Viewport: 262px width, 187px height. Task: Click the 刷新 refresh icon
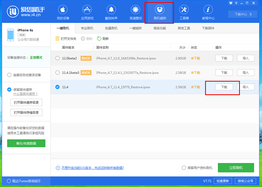pos(99,39)
